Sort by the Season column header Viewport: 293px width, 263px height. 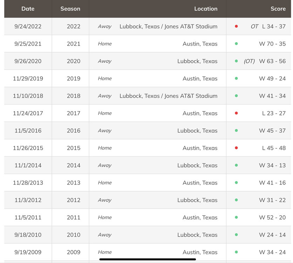[70, 9]
